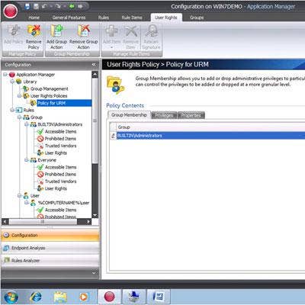Collapse the BUILTIN\Administrators tree node
Viewport: 305px width, 305px height.
(x=27, y=124)
